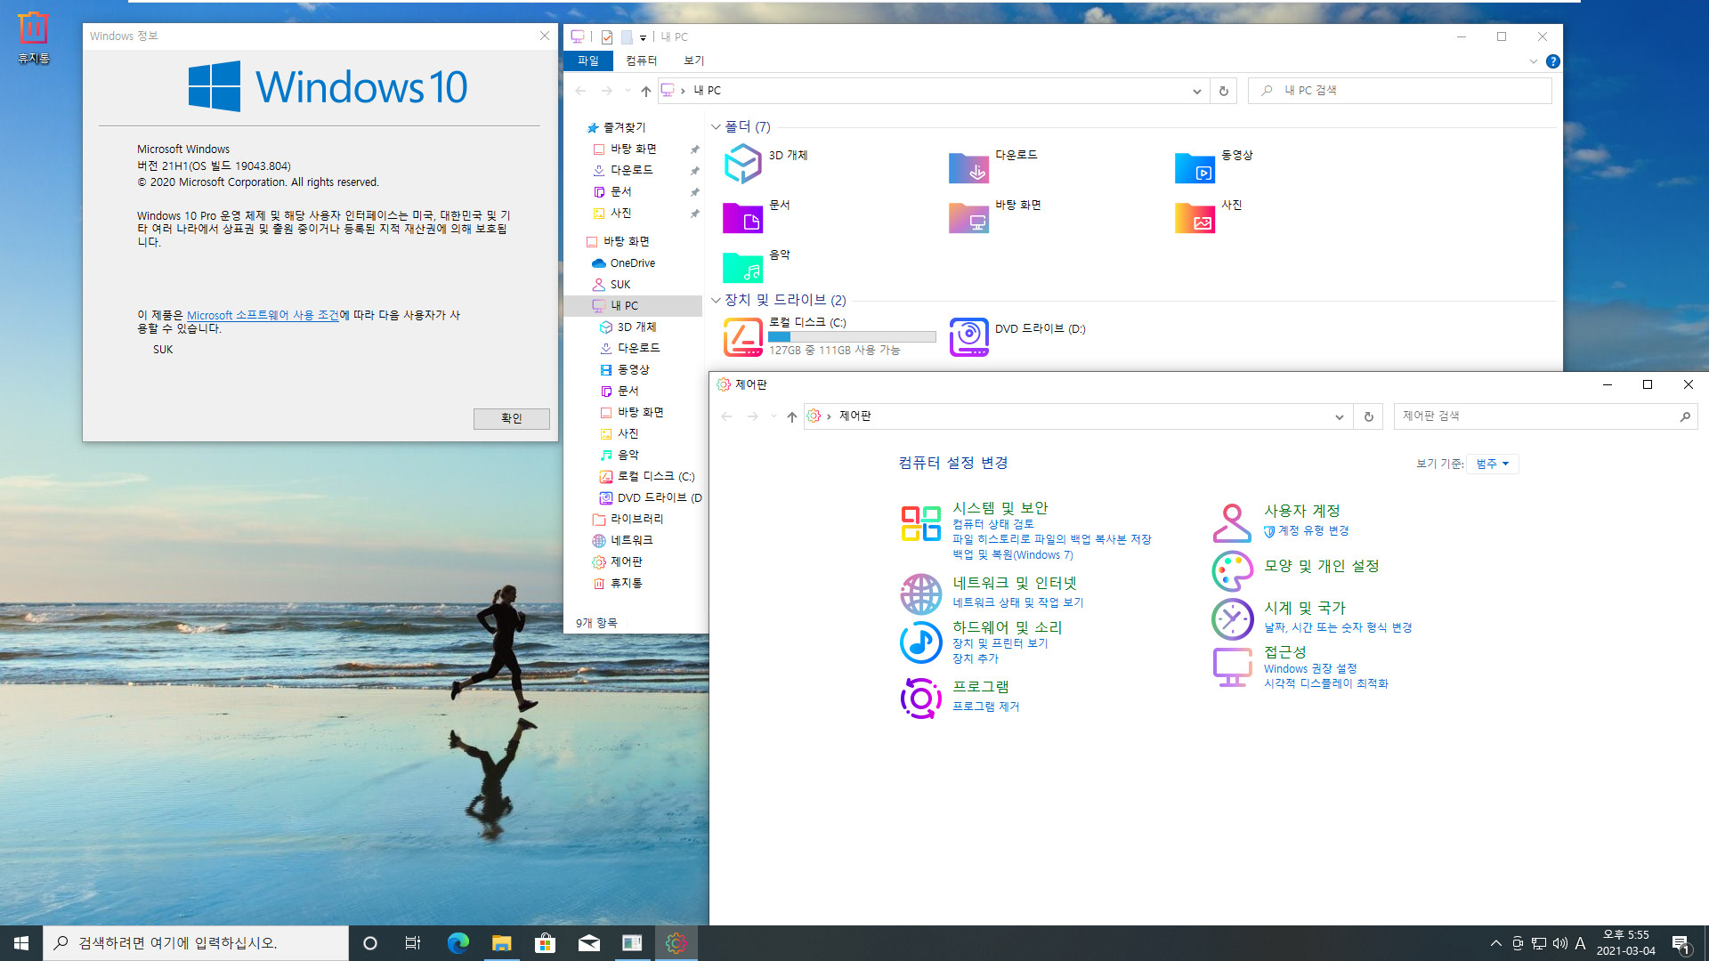Click the 네트워크 및 인터넷 globe icon

pyautogui.click(x=920, y=594)
